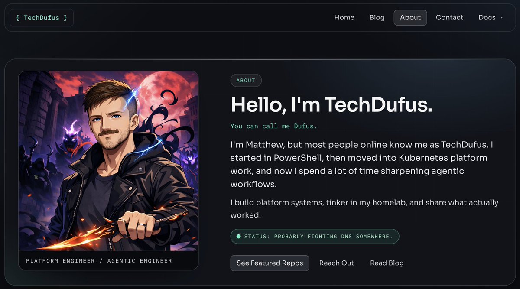Image resolution: width=520 pixels, height=289 pixels.
Task: Click the DNS status pill
Action: [315, 236]
